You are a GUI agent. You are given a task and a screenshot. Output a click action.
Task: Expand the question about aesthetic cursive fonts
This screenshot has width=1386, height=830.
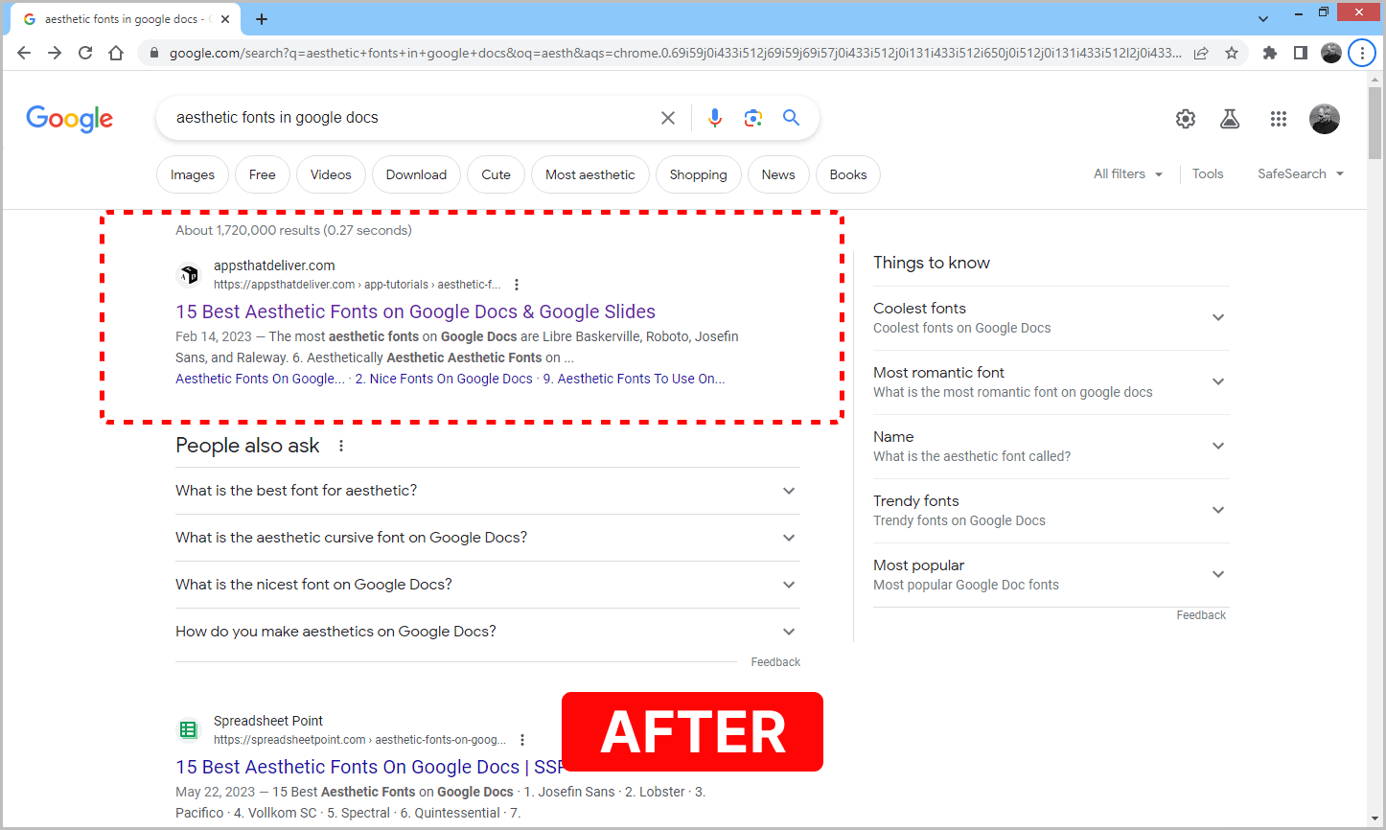coord(788,538)
